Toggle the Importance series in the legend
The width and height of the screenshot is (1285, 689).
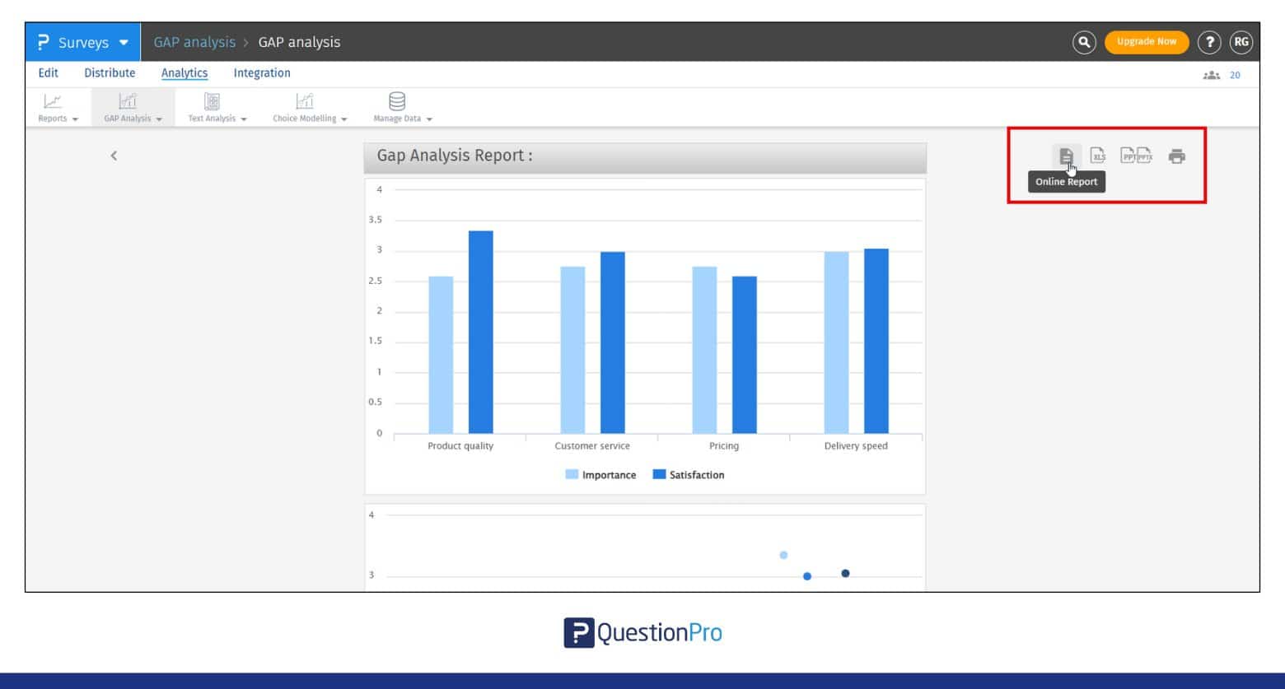pos(601,475)
